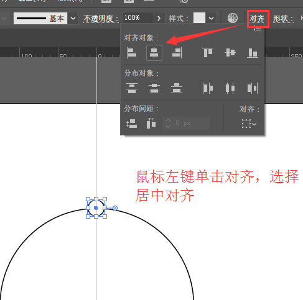This screenshot has width=303, height=300.
Task: Click vertical align bottom icon
Action: tap(253, 53)
